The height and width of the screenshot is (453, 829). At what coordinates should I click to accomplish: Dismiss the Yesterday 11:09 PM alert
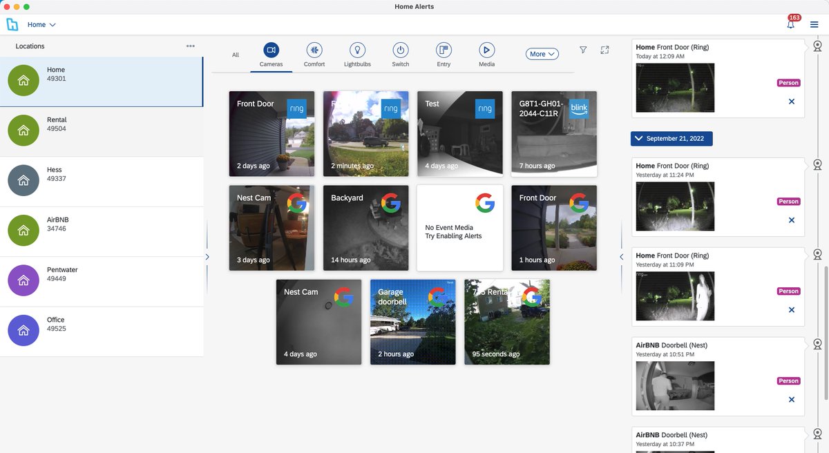792,310
